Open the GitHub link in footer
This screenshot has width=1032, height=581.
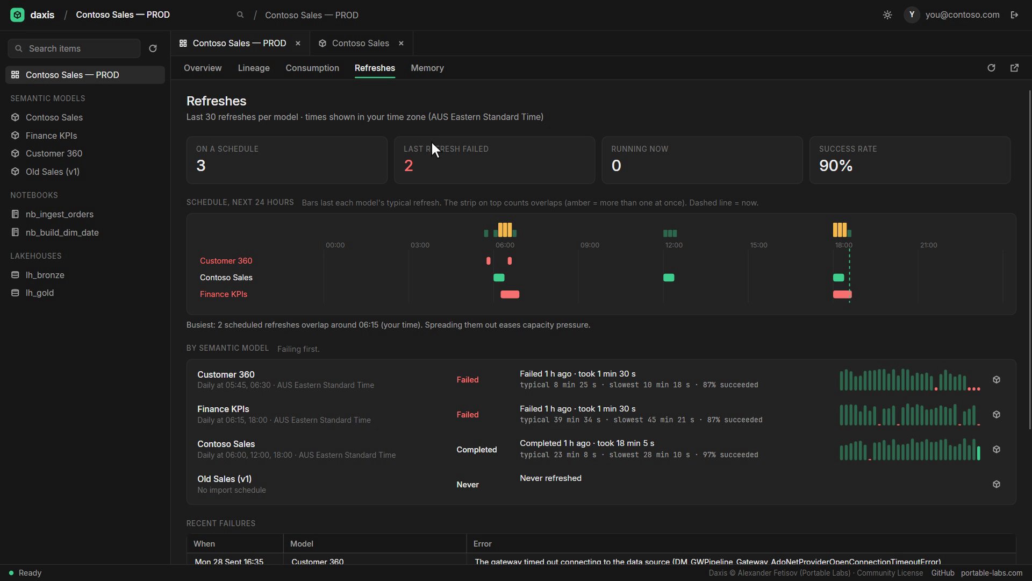click(x=943, y=573)
